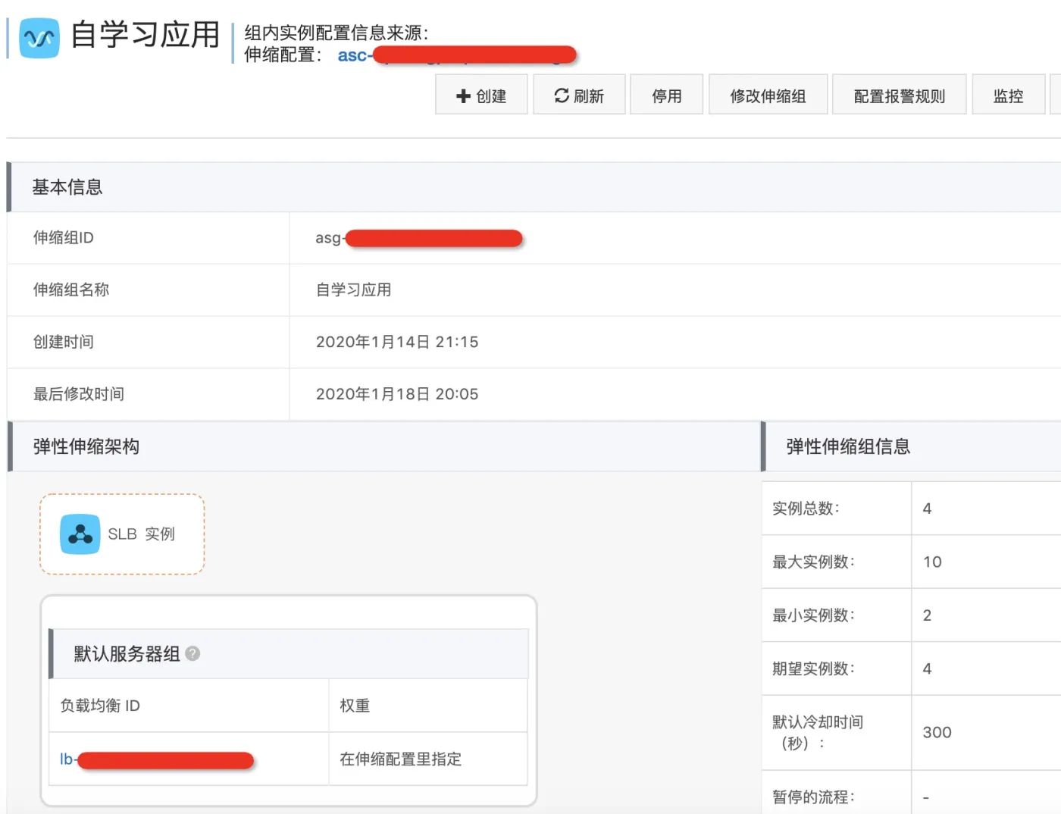Open the asc- scaling configuration link
Image resolution: width=1061 pixels, height=814 pixels.
457,55
